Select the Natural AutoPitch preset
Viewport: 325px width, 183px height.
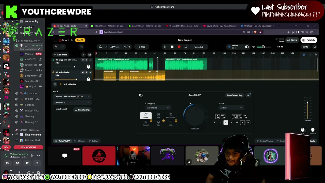[x=146, y=123]
